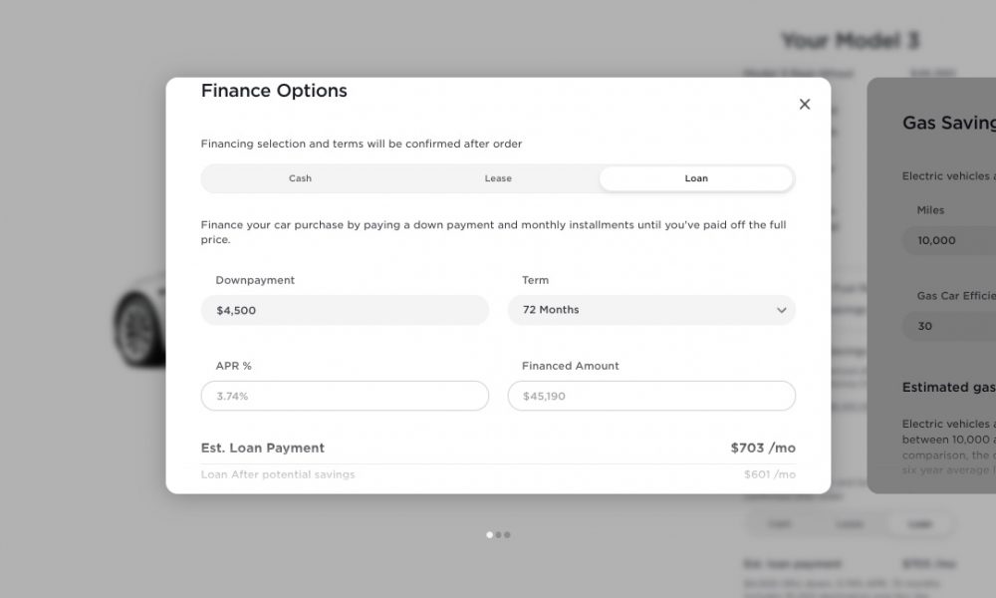Screen dimensions: 996x598
Task: Select the Cash financing tab
Action: coord(300,178)
